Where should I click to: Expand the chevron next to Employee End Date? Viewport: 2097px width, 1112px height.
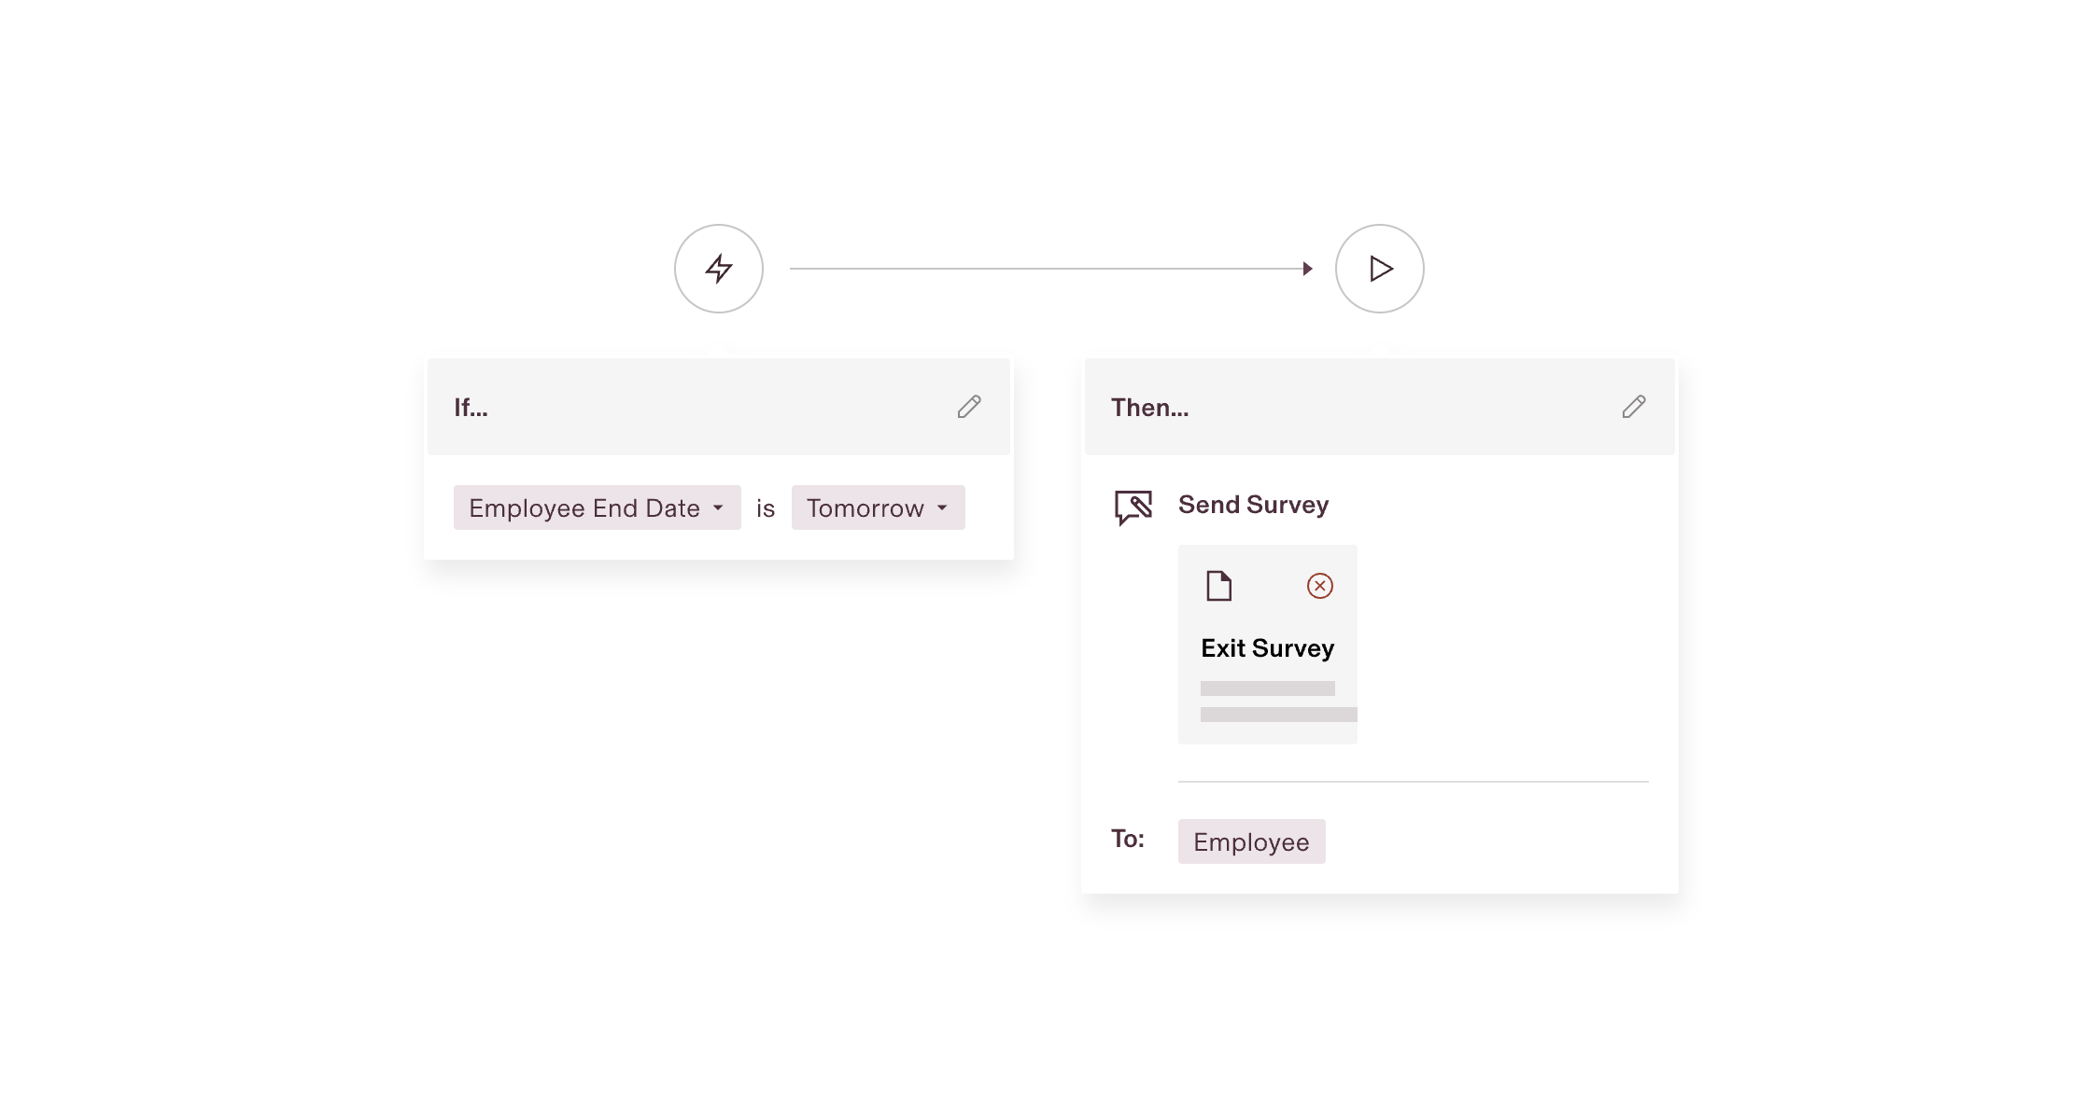point(718,508)
